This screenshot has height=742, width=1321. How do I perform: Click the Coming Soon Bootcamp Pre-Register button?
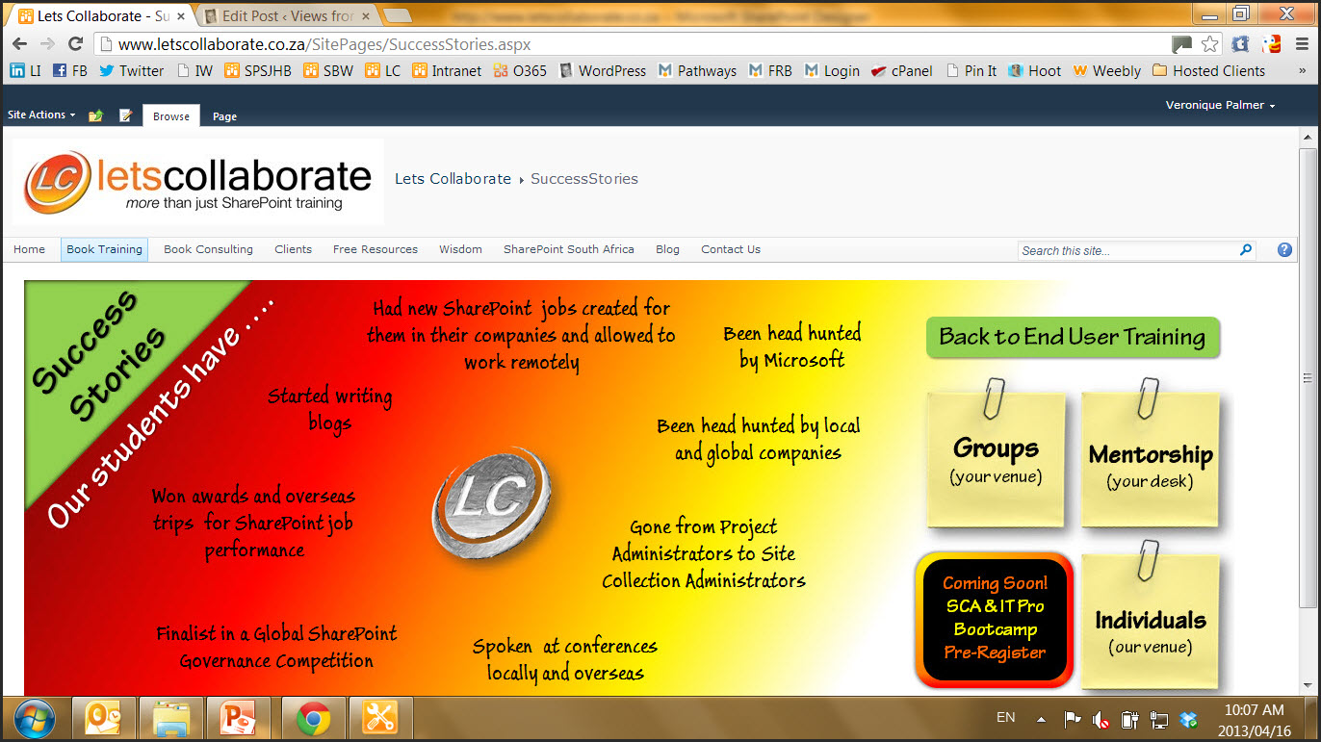click(x=995, y=618)
